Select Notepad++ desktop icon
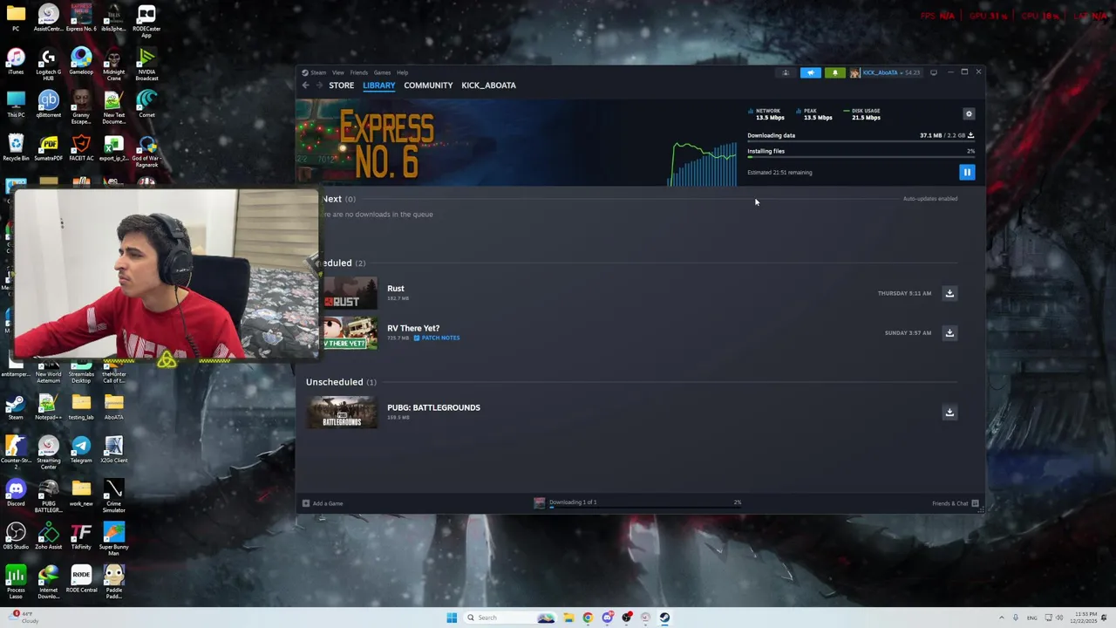 48,406
